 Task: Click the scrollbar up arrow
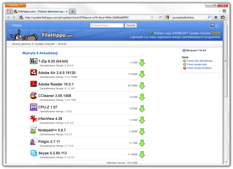pos(226,23)
